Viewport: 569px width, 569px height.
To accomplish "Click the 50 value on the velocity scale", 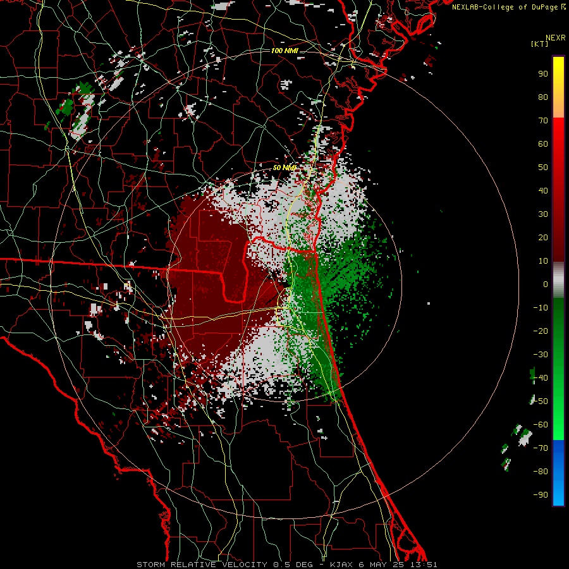I will pos(543,168).
